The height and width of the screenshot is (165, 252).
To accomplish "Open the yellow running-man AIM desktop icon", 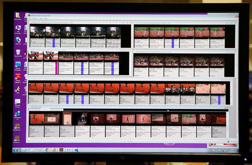I will coord(18,89).
